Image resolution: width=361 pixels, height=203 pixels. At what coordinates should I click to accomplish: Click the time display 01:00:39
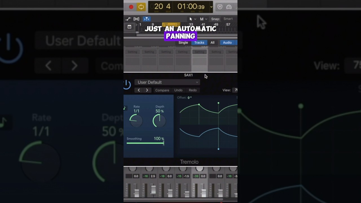[x=191, y=6]
